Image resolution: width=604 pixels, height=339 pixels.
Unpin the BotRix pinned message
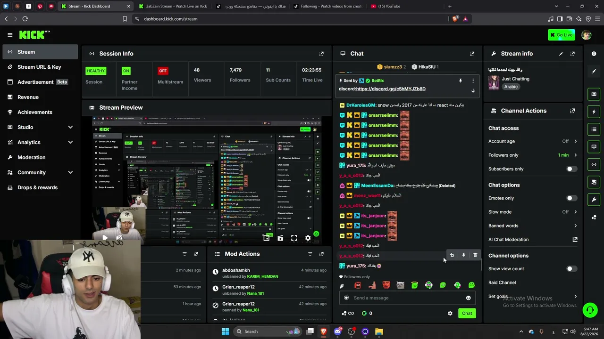(460, 81)
